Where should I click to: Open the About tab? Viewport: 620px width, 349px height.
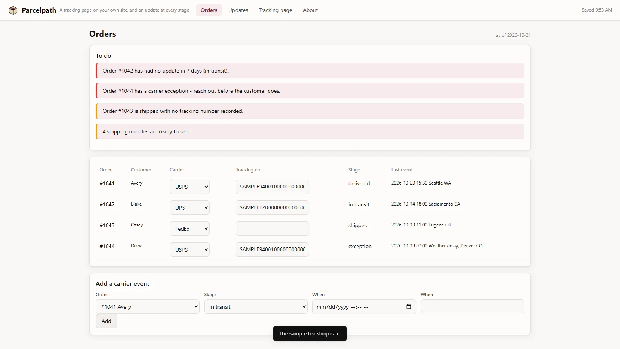coord(310,10)
